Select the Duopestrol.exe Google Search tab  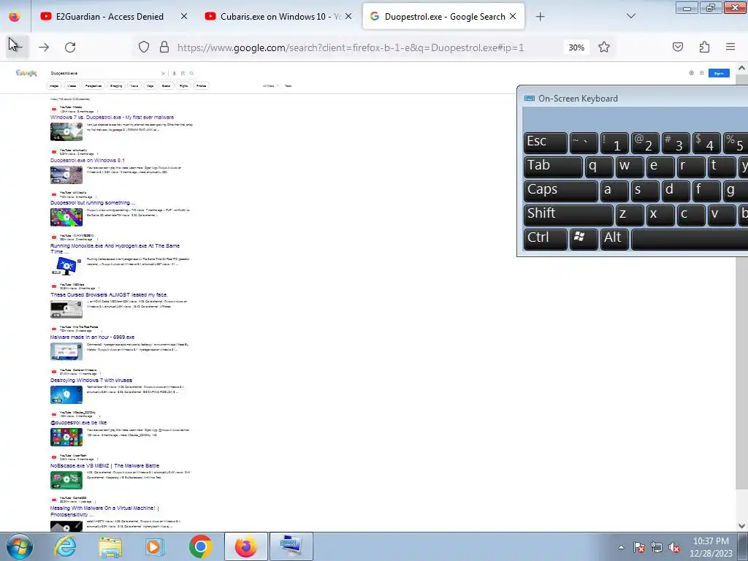[x=443, y=16]
